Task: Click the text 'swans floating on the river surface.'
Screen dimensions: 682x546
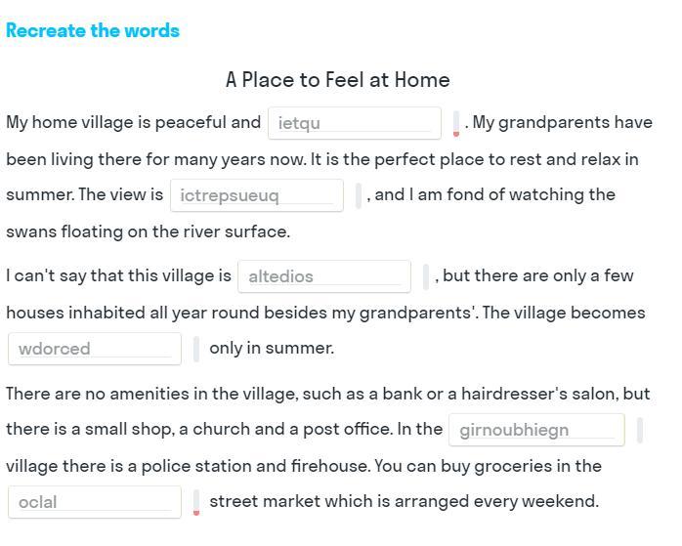Action: coord(148,232)
